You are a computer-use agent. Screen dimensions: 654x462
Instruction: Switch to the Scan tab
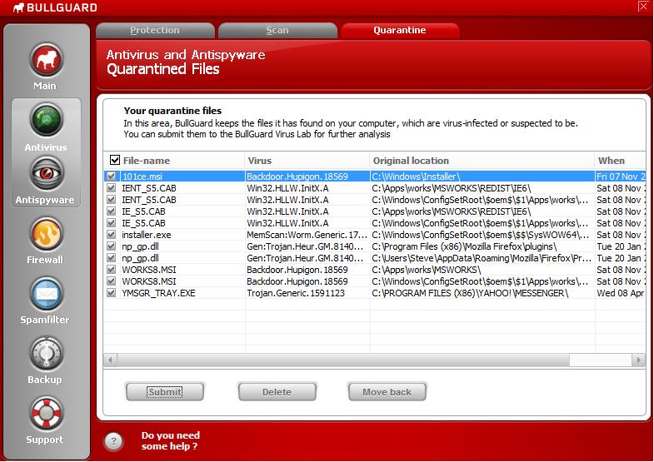pyautogui.click(x=277, y=31)
